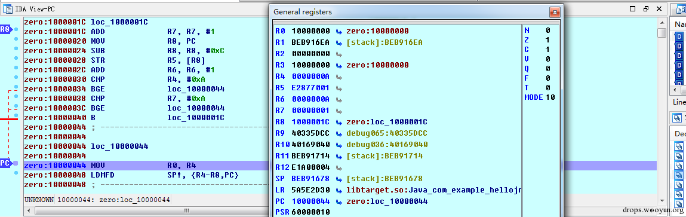The image size is (686, 217).
Task: Open zero:loc_1000001C reference beside R8
Action: 386,122
